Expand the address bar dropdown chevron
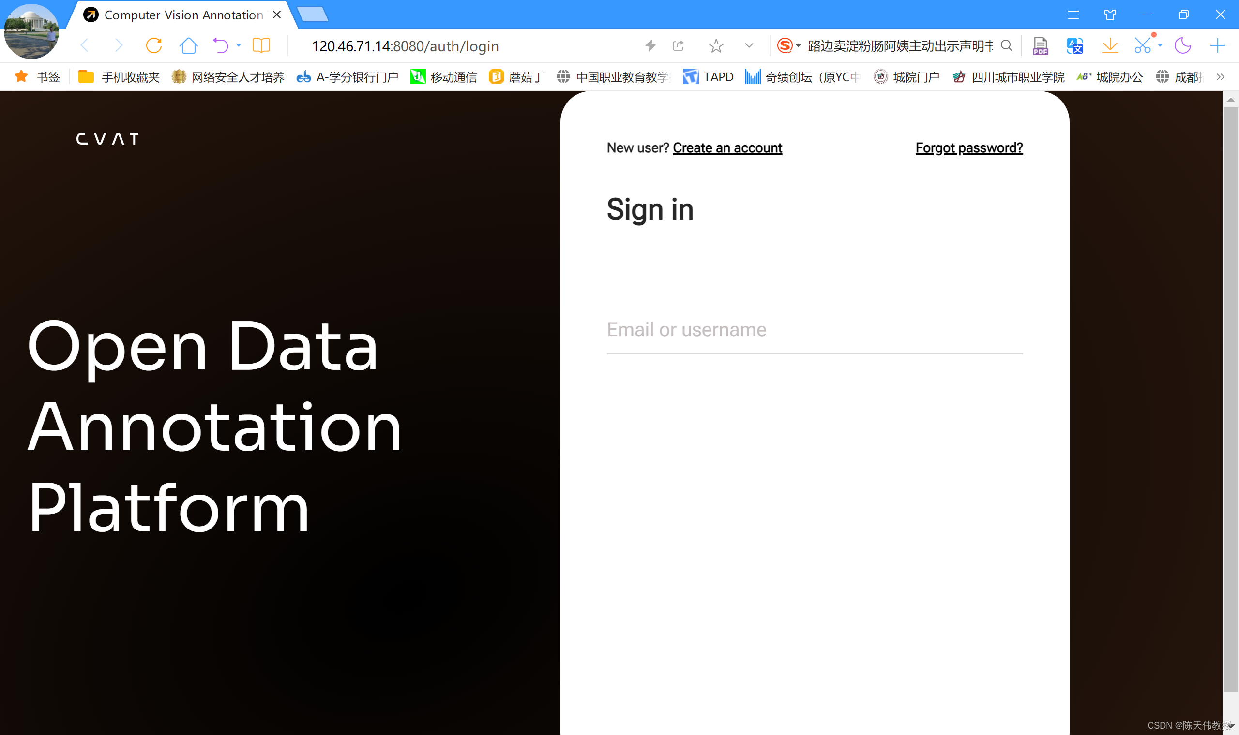1239x735 pixels. (749, 45)
